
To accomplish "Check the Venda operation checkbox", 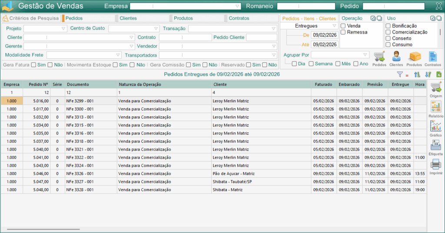I will [343, 26].
